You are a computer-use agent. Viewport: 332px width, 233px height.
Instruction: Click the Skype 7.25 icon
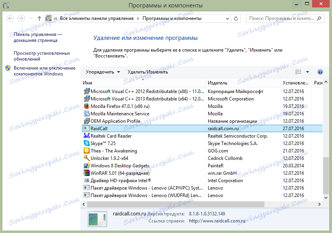coord(87,143)
